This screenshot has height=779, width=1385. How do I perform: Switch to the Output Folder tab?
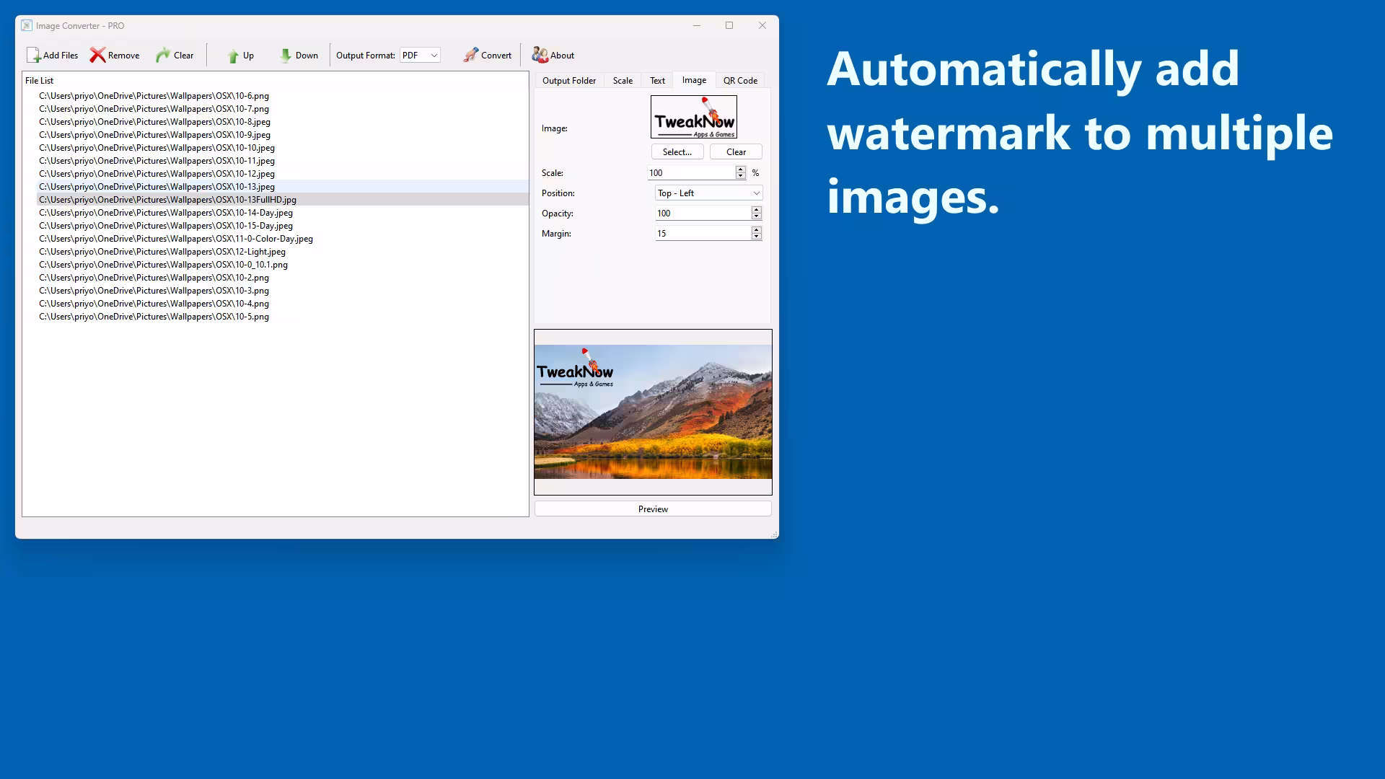[x=569, y=81]
